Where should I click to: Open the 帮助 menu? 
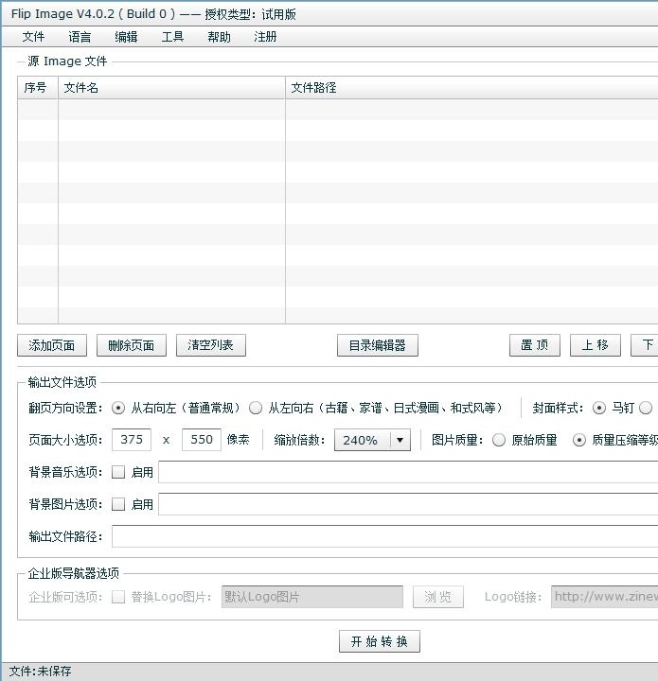[x=219, y=37]
